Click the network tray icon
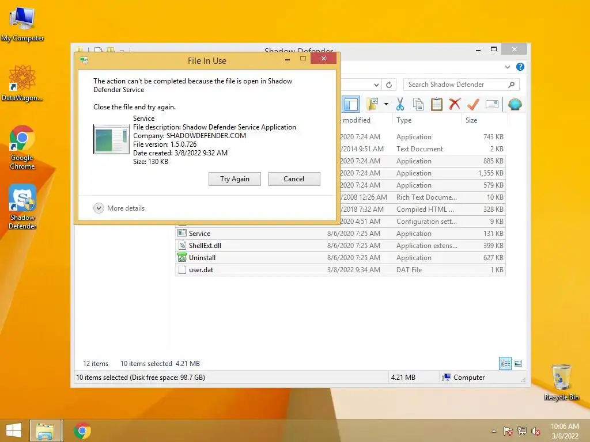 pyautogui.click(x=522, y=431)
